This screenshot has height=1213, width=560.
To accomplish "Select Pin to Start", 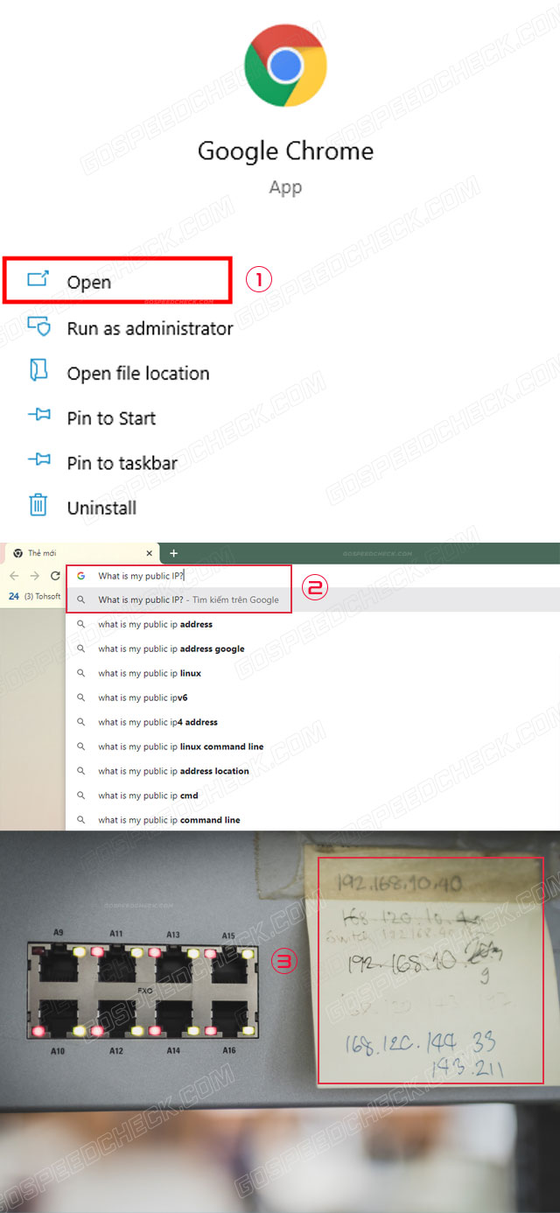I will (x=111, y=418).
